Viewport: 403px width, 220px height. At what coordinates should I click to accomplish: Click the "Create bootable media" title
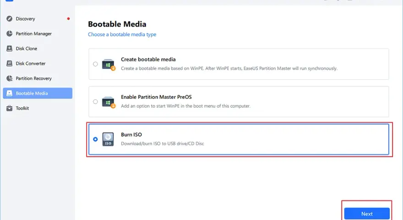click(x=148, y=59)
